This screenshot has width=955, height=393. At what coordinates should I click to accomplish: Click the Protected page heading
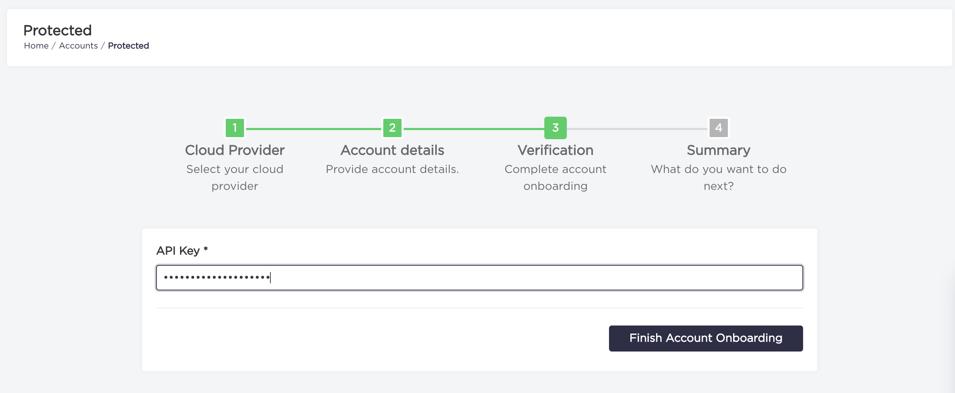[57, 30]
